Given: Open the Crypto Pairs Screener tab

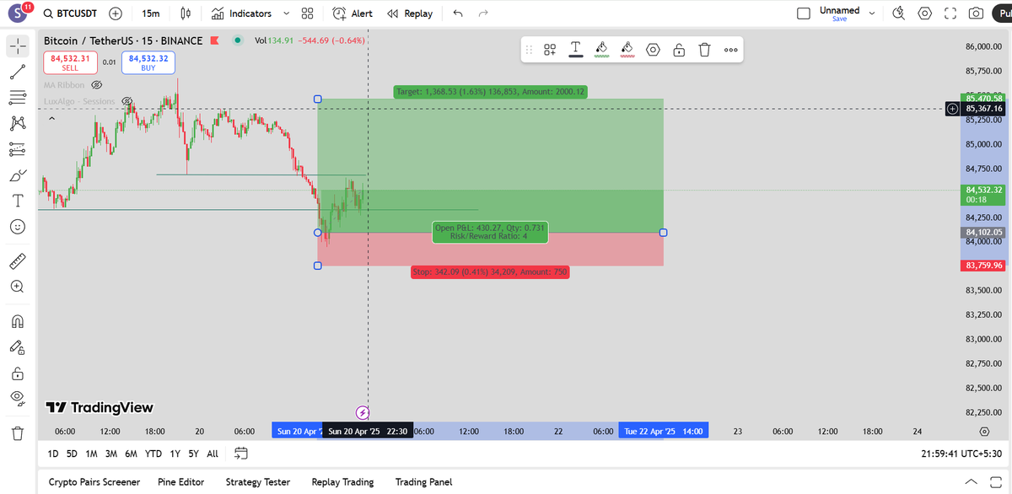Looking at the screenshot, I should (x=94, y=482).
